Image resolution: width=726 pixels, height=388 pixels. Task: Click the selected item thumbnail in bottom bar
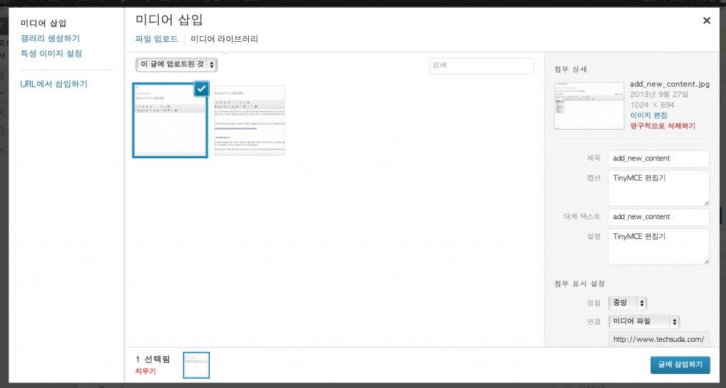[196, 365]
